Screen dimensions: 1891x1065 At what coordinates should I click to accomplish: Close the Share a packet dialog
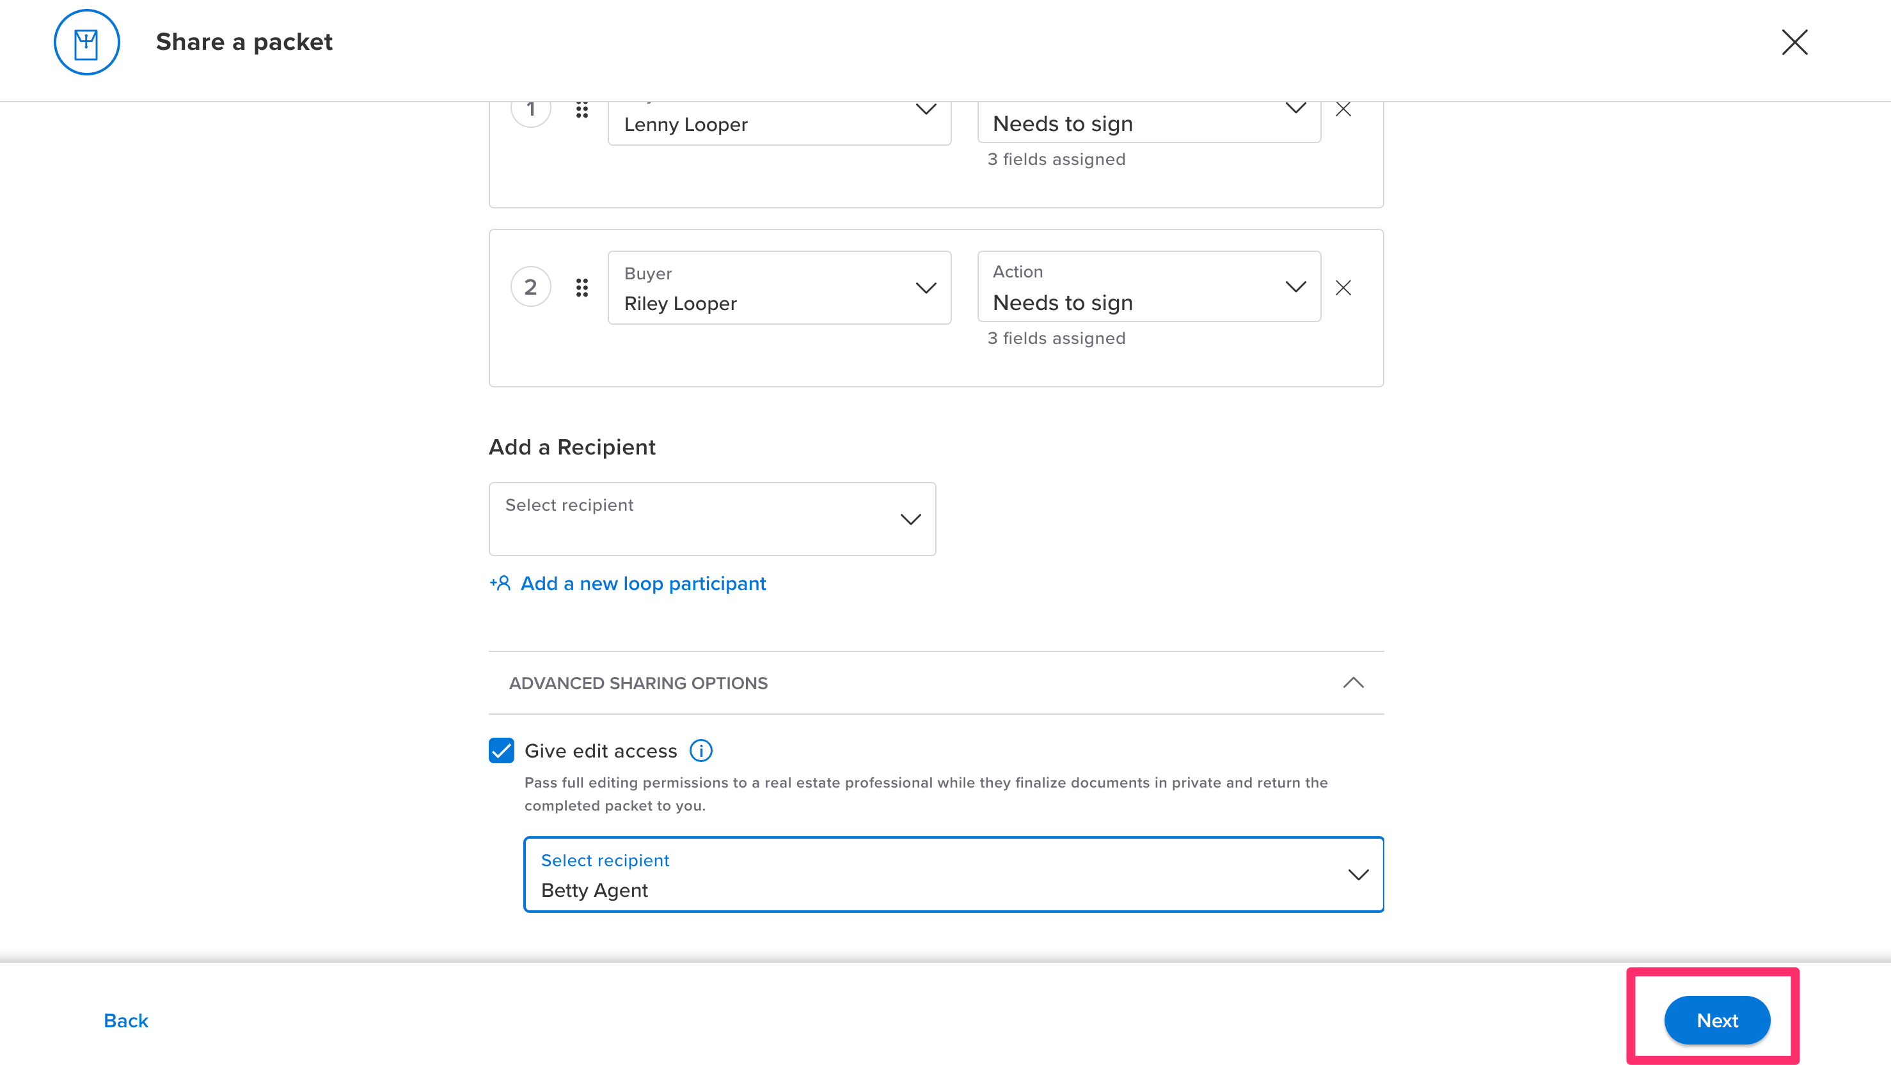1794,42
